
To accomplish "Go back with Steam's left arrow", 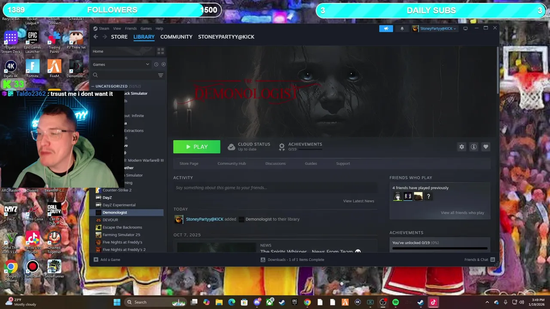I will (x=96, y=37).
